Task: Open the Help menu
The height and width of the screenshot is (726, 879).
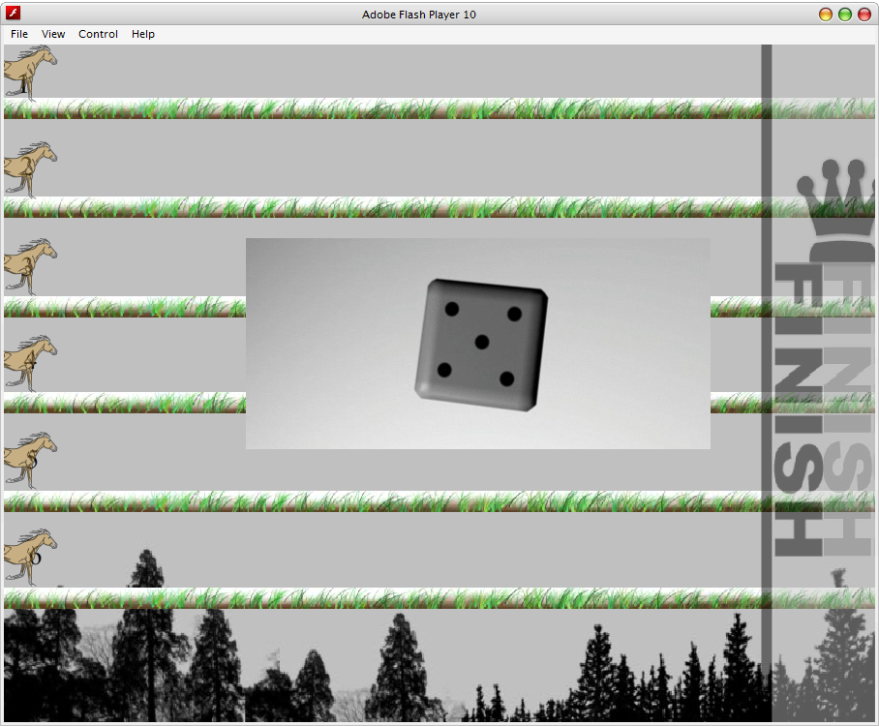Action: click(x=142, y=34)
